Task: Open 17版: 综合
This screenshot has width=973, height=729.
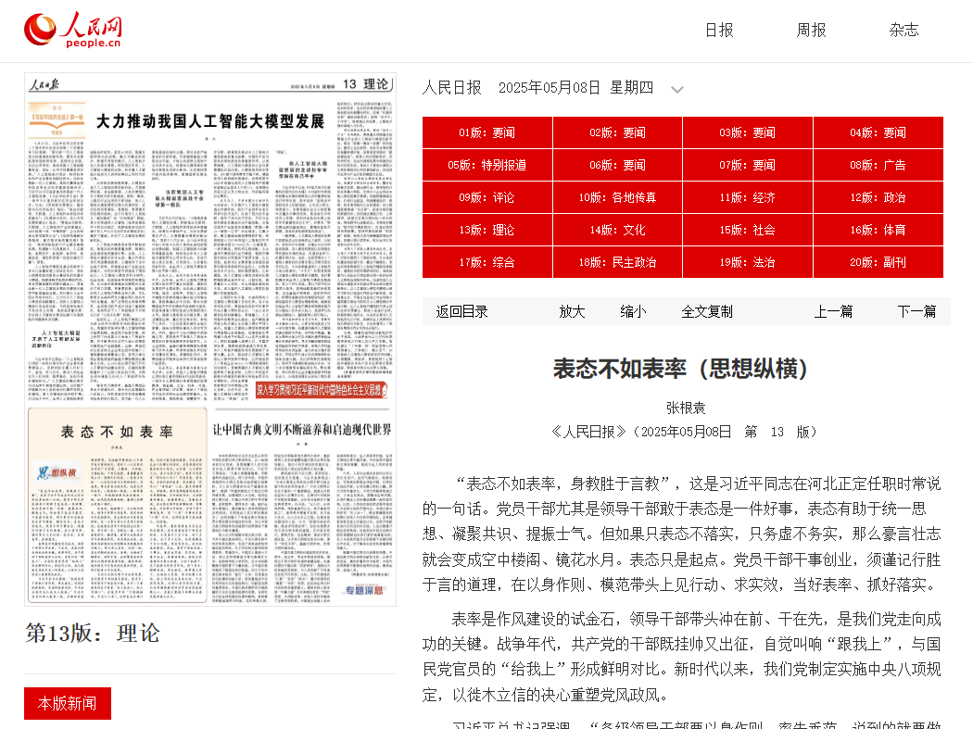Action: 487,262
